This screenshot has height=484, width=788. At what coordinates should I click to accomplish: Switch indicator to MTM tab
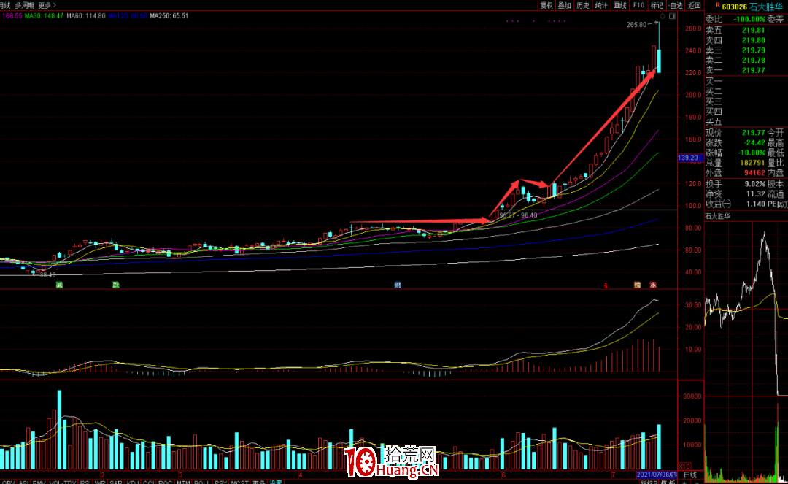pos(183,482)
